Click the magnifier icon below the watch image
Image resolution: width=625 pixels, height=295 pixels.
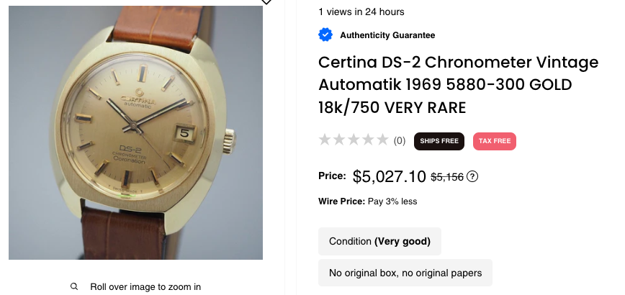coord(74,286)
